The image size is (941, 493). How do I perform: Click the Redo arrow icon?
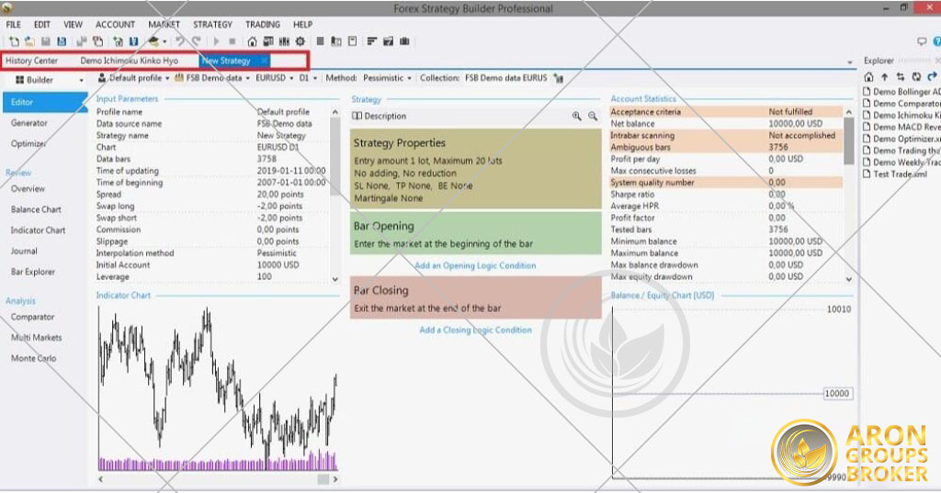(x=197, y=41)
